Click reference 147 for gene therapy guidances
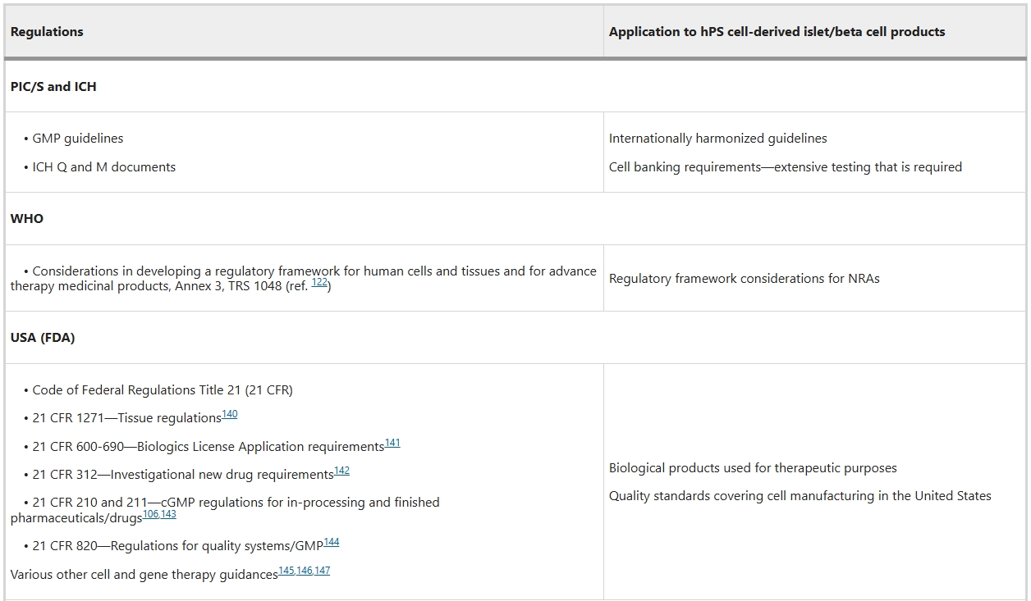 click(323, 571)
